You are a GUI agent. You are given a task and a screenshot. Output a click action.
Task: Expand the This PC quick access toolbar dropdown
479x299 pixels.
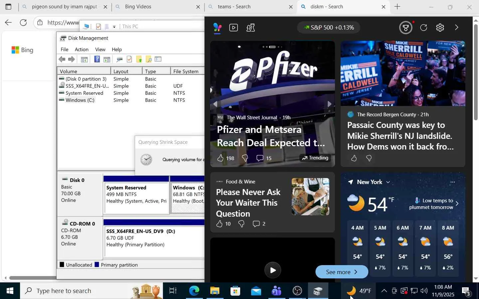[114, 27]
